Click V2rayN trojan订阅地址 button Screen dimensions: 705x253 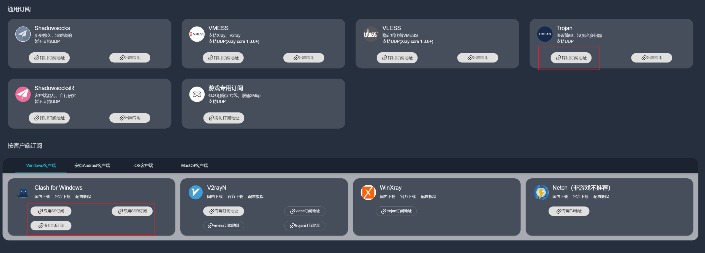pyautogui.click(x=305, y=226)
